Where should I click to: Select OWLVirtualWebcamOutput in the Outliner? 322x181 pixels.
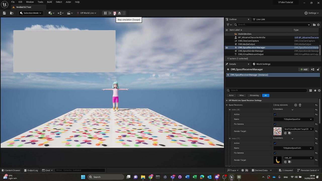251,54
